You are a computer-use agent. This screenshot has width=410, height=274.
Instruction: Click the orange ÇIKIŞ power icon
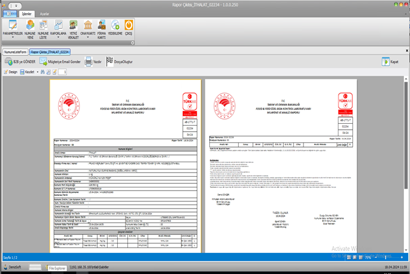coord(129,25)
